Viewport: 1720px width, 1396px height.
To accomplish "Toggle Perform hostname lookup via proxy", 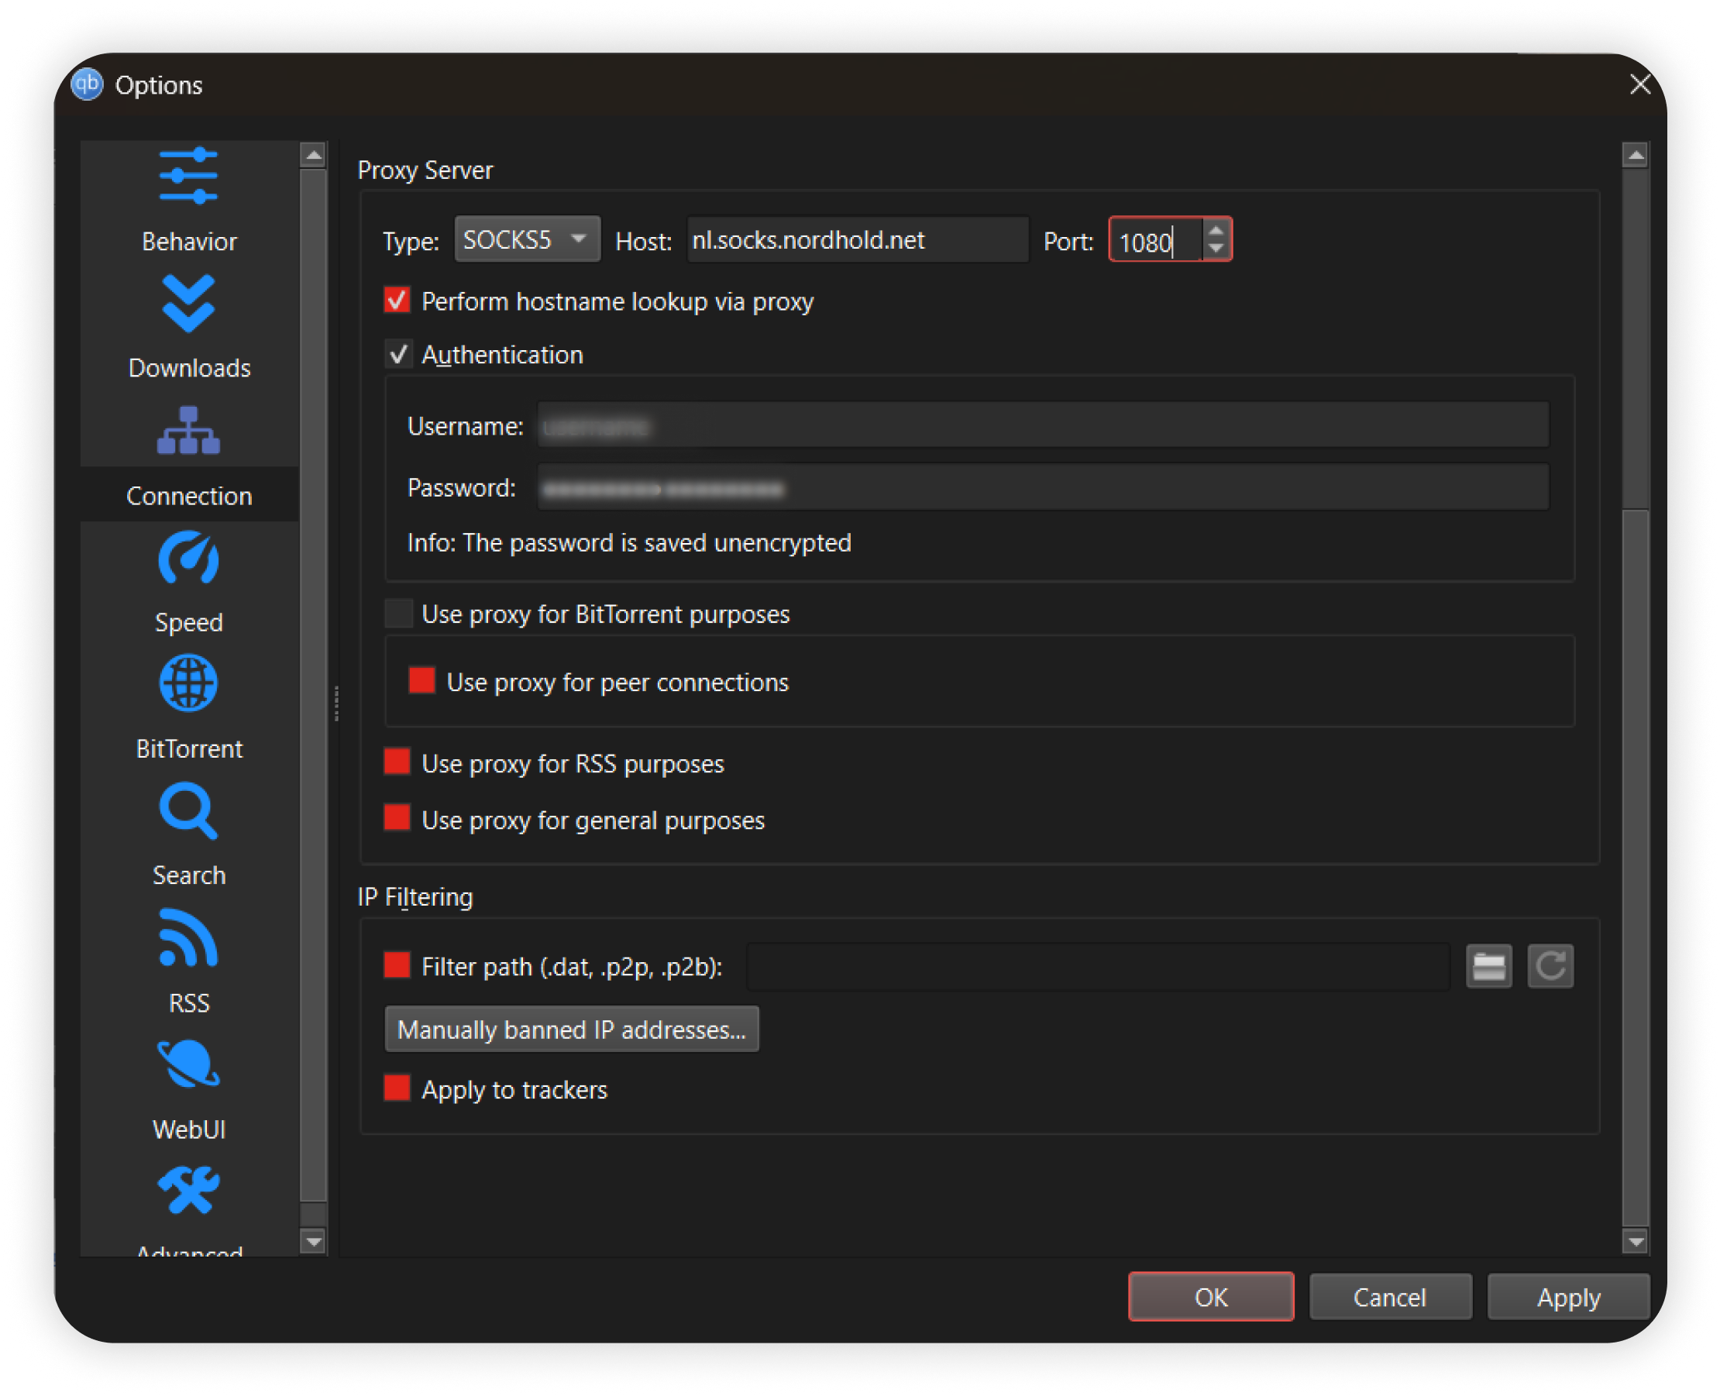I will [397, 301].
